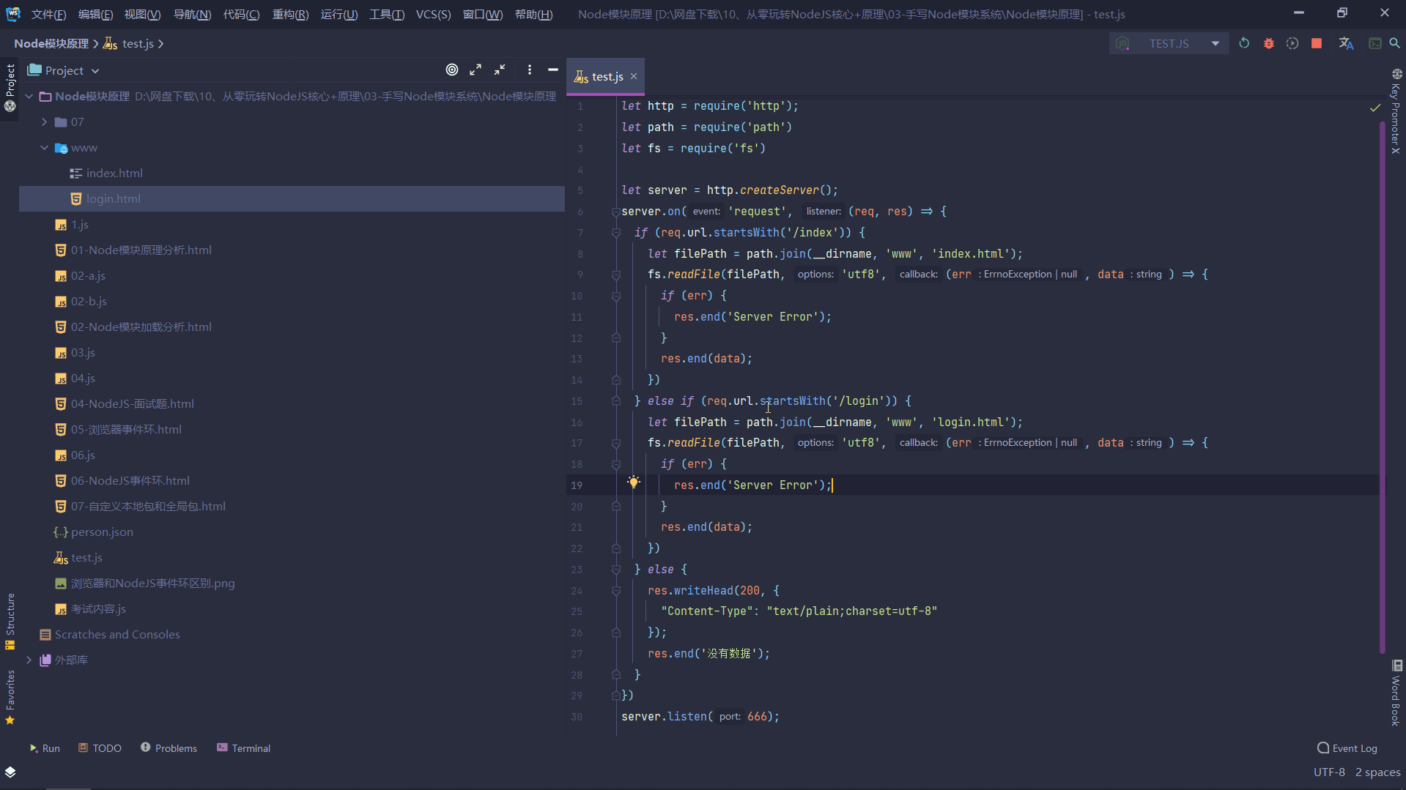Open the Structure tool window
The image size is (1406, 790).
(10, 622)
